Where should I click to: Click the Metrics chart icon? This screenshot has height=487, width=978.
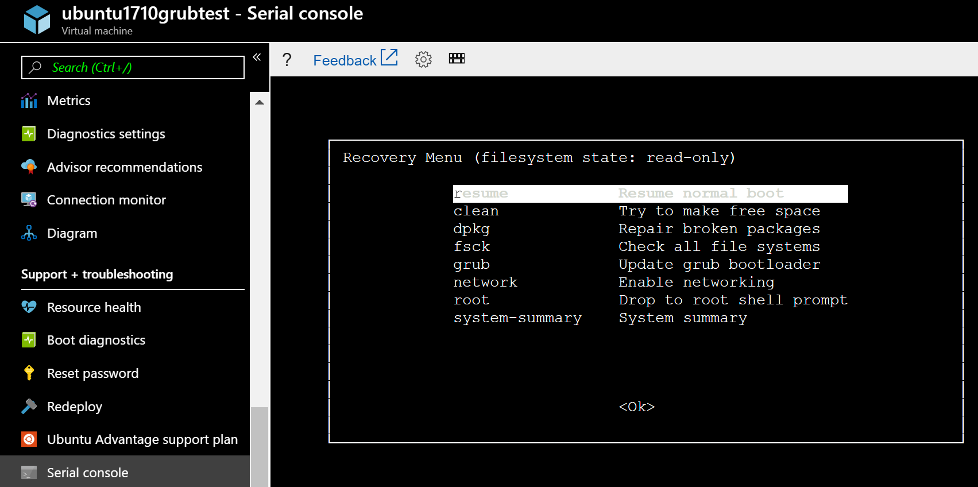point(29,101)
